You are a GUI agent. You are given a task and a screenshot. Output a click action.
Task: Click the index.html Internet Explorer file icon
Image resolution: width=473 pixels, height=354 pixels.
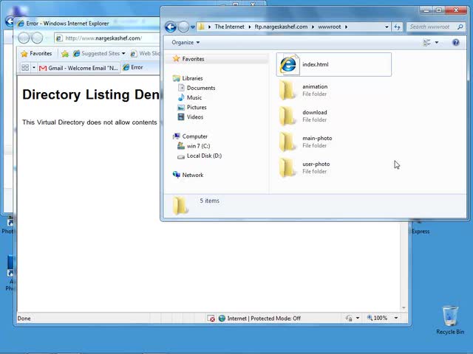289,64
